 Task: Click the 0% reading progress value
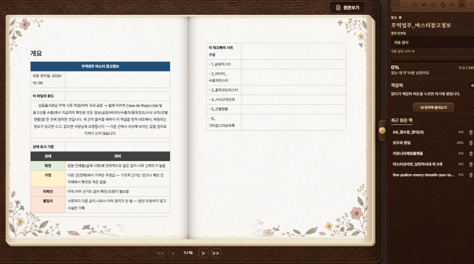[x=395, y=67]
